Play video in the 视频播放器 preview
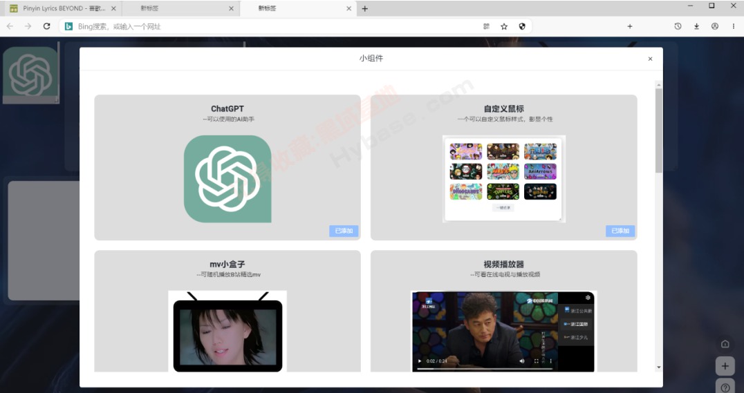This screenshot has width=744, height=393. point(420,361)
